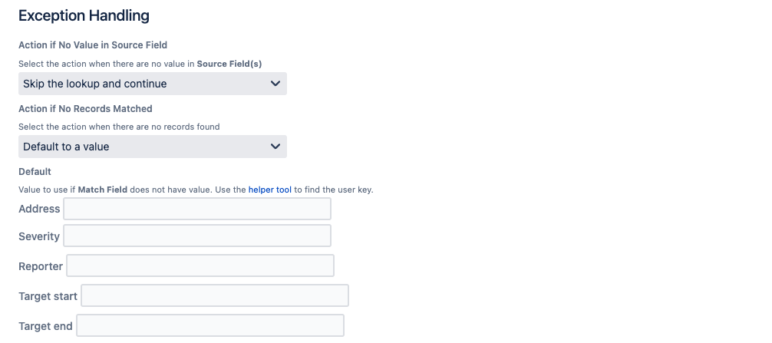Focus the Target start input field
This screenshot has height=343, width=772.
pyautogui.click(x=215, y=296)
